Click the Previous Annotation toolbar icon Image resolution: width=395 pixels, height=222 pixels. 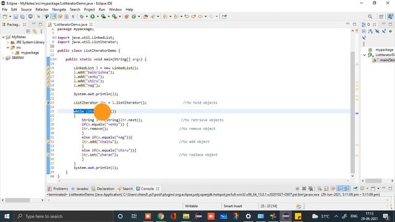[x=176, y=17]
